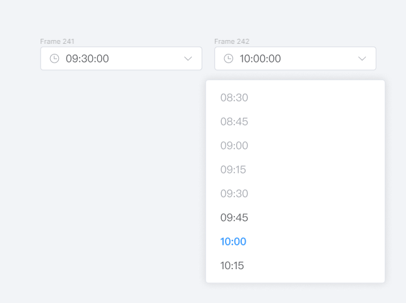Click the clock icon in Frame 242 picker
This screenshot has width=406, height=303.
tap(229, 59)
